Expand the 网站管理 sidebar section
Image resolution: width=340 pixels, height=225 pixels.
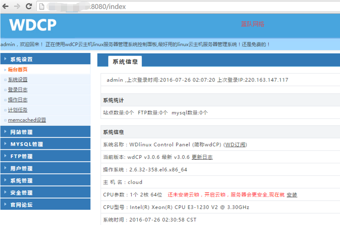(45, 132)
